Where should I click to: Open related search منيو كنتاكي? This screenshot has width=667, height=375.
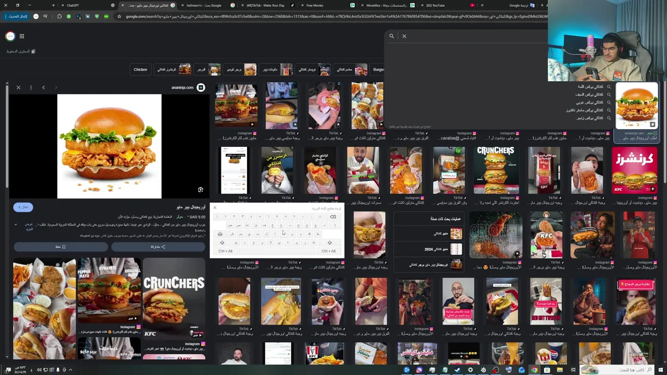pos(428,233)
